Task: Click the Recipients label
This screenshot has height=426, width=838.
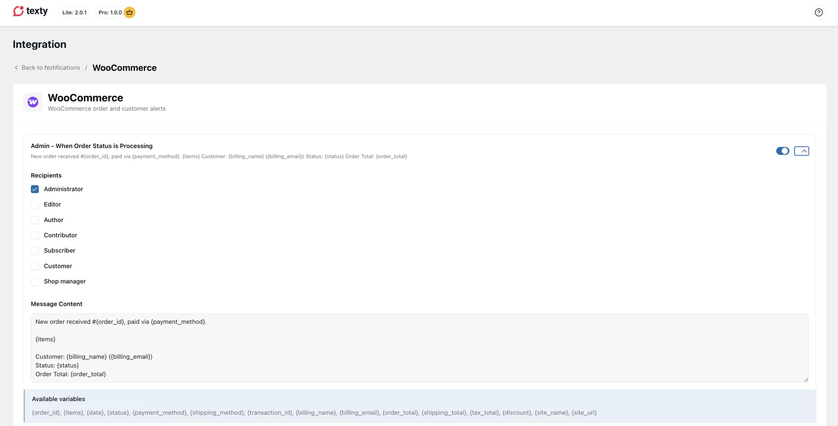Action: (46, 175)
